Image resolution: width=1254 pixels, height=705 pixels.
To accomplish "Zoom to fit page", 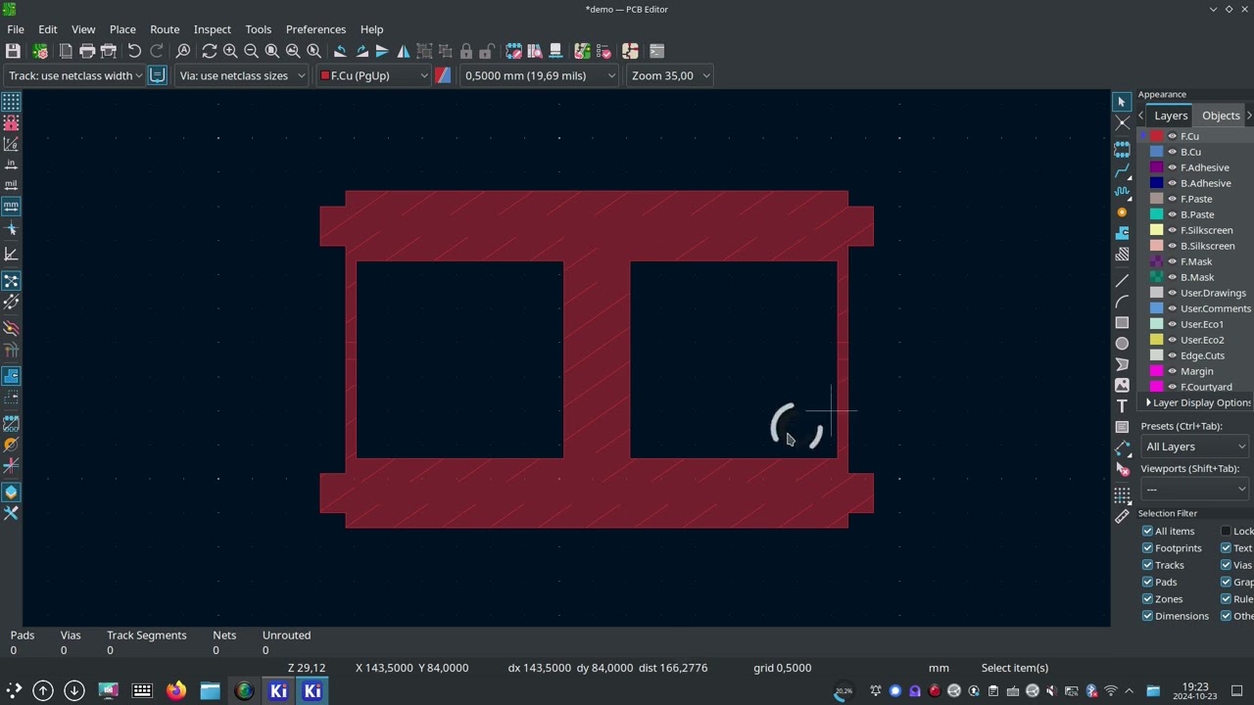I will click(x=271, y=51).
